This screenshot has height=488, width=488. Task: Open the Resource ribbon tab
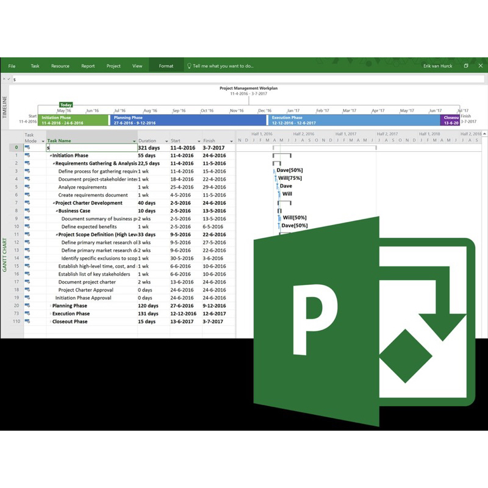tap(60, 66)
